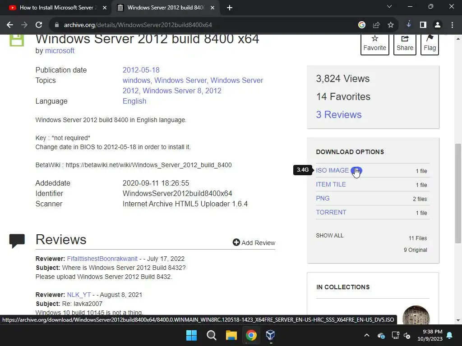Open reviewer FifaIttishestBoonrakwanit profile

(102, 259)
